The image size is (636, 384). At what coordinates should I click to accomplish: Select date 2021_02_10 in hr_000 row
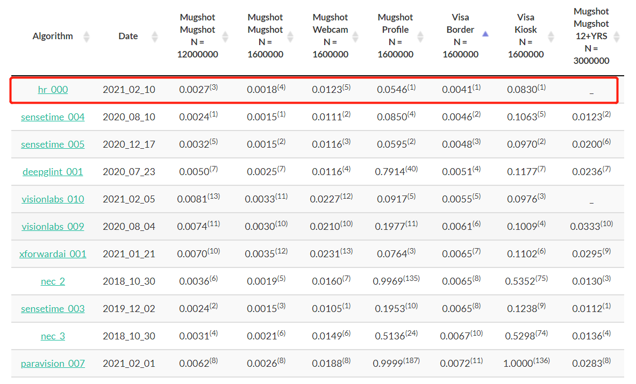(129, 90)
